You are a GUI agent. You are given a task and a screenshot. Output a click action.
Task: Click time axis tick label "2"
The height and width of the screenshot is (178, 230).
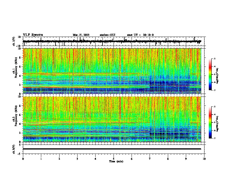pos(59,159)
